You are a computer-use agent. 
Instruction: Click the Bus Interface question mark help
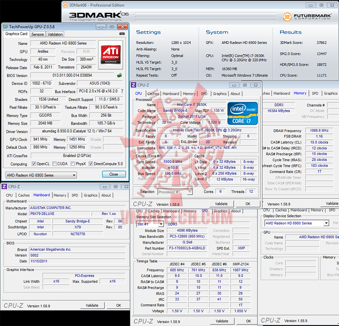(122, 91)
